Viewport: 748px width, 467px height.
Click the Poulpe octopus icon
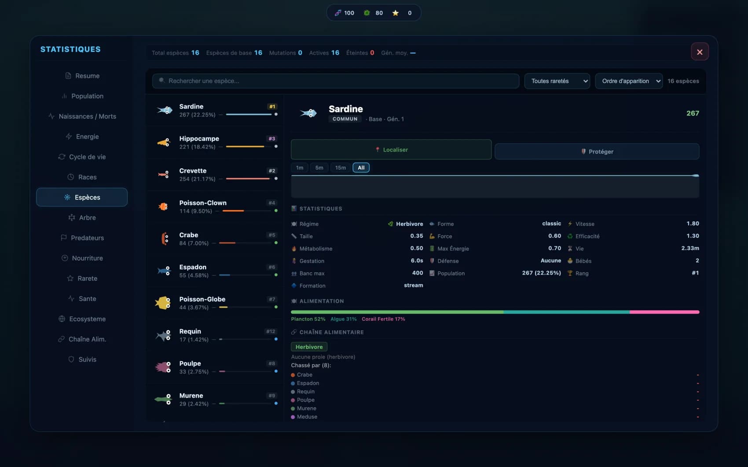point(163,367)
